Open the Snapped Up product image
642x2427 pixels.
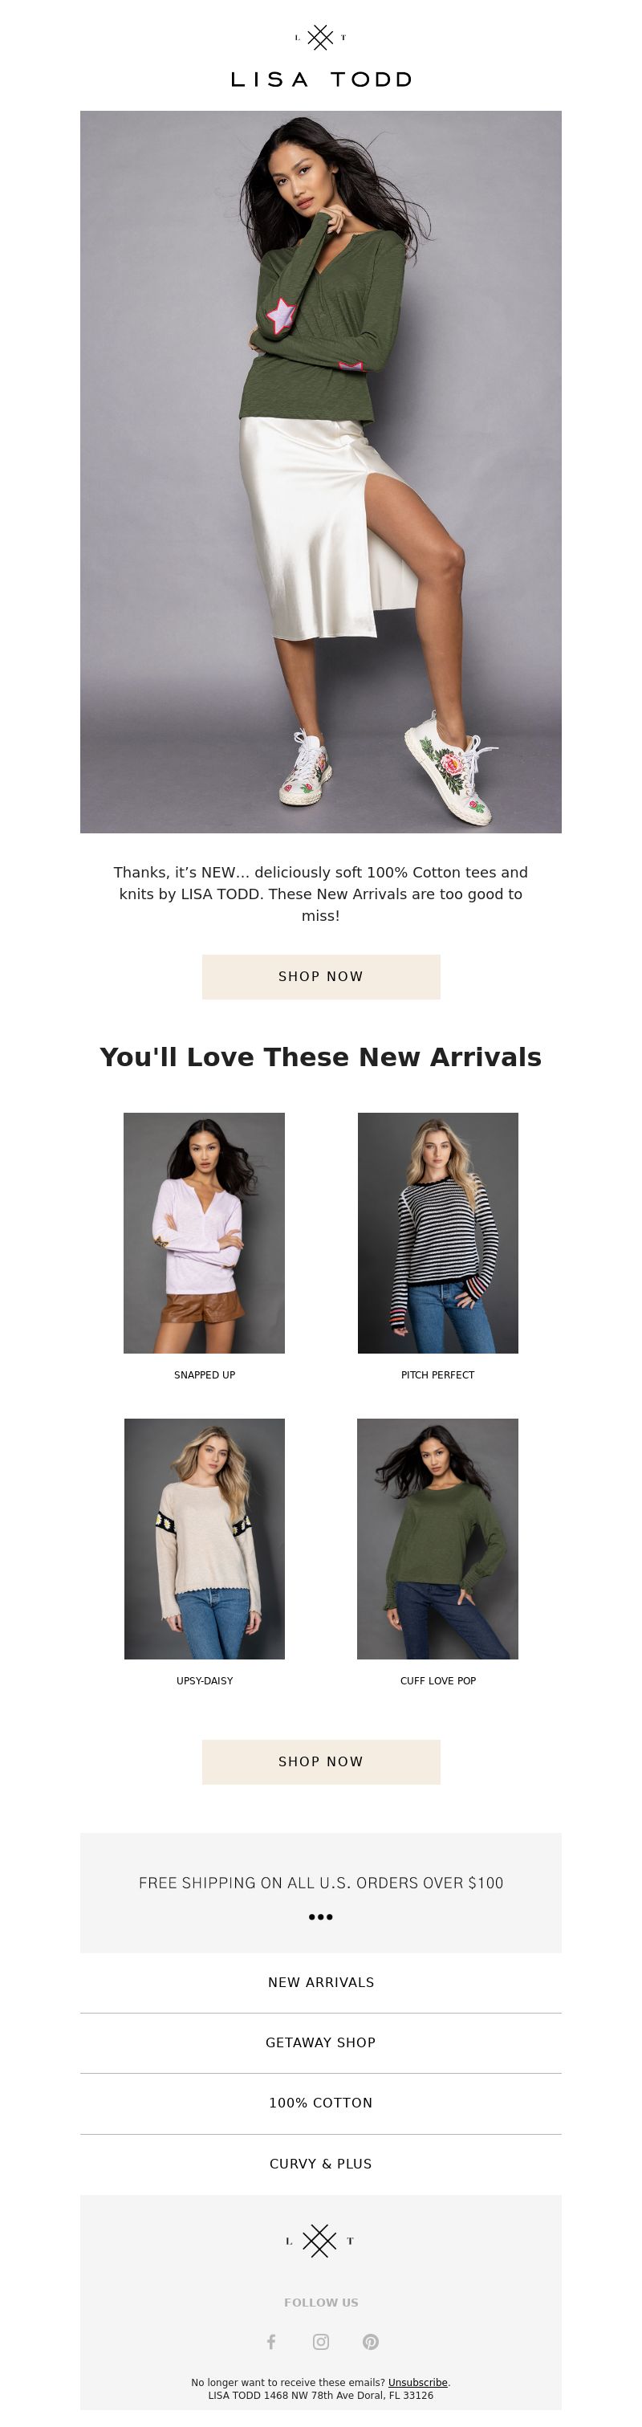tap(205, 1232)
